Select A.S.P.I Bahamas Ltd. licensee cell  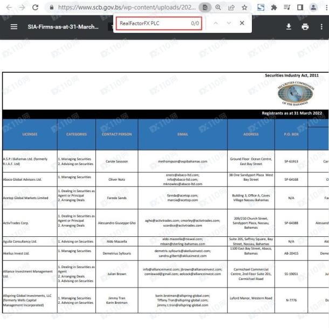tap(30, 161)
